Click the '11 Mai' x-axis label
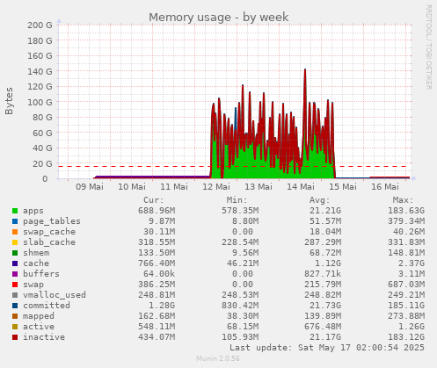This screenshot has width=437, height=368. [x=174, y=187]
